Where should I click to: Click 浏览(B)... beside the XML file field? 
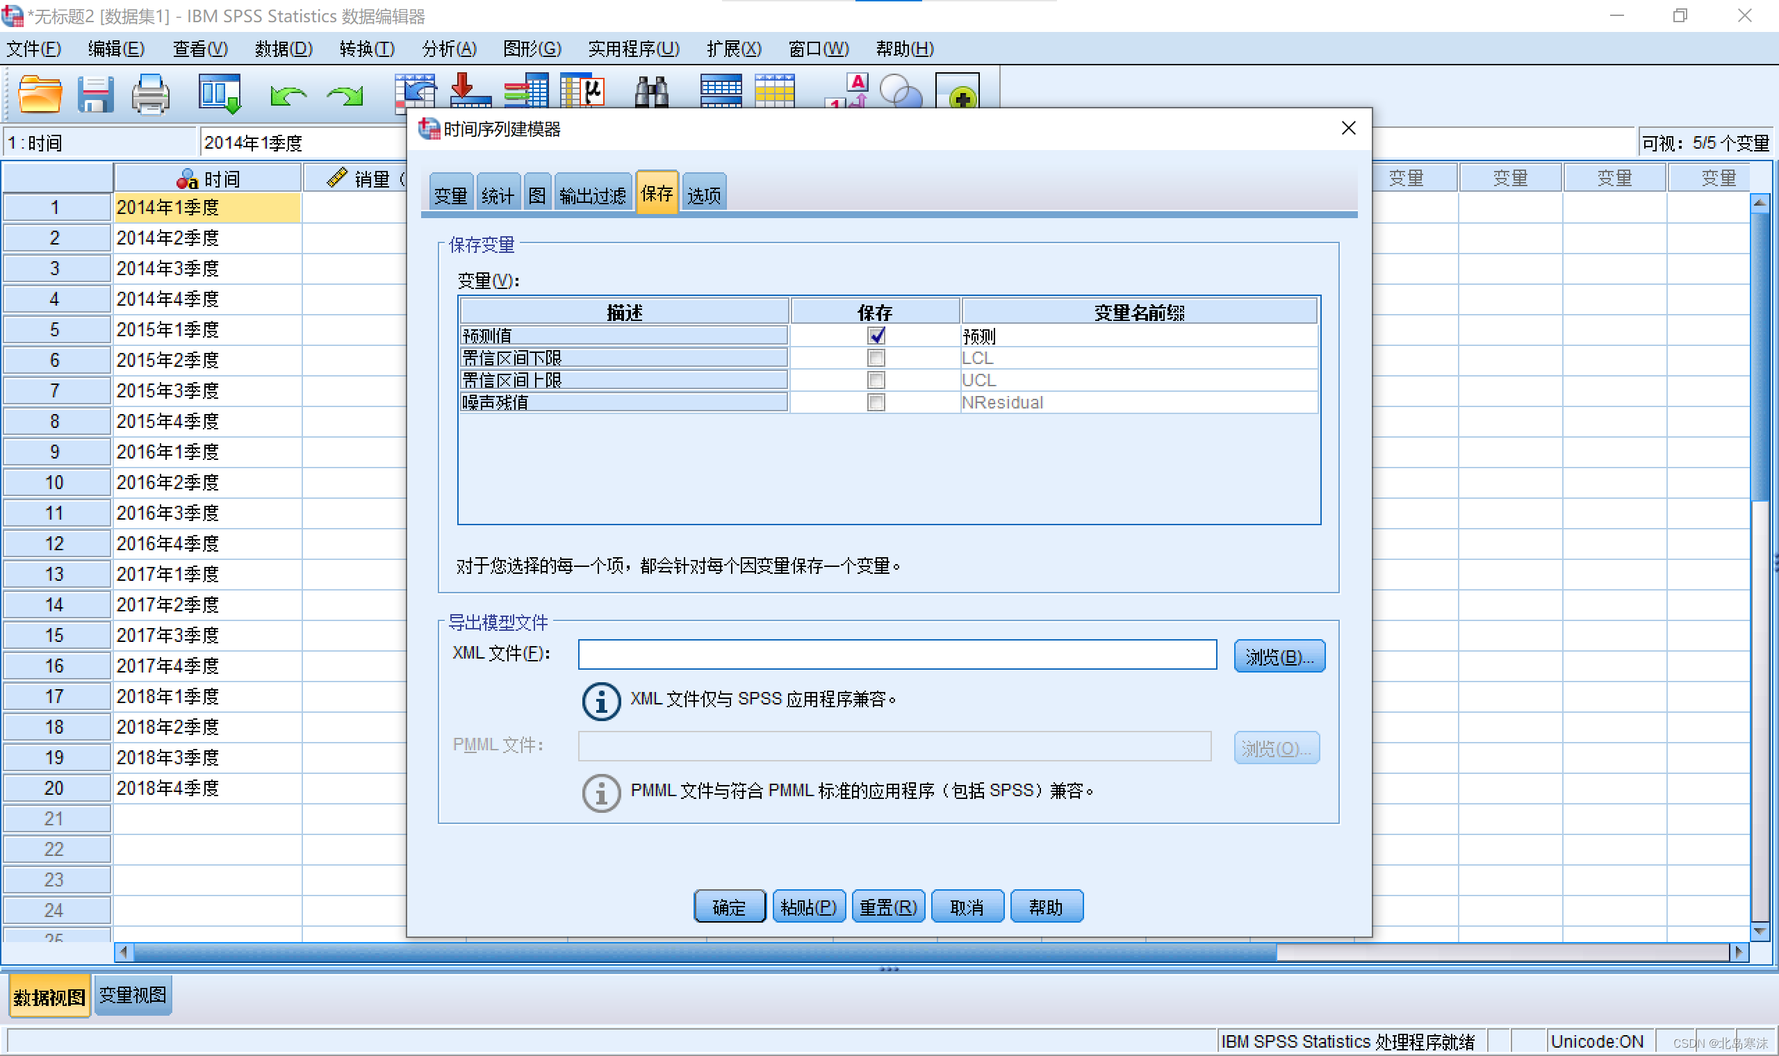[1279, 656]
